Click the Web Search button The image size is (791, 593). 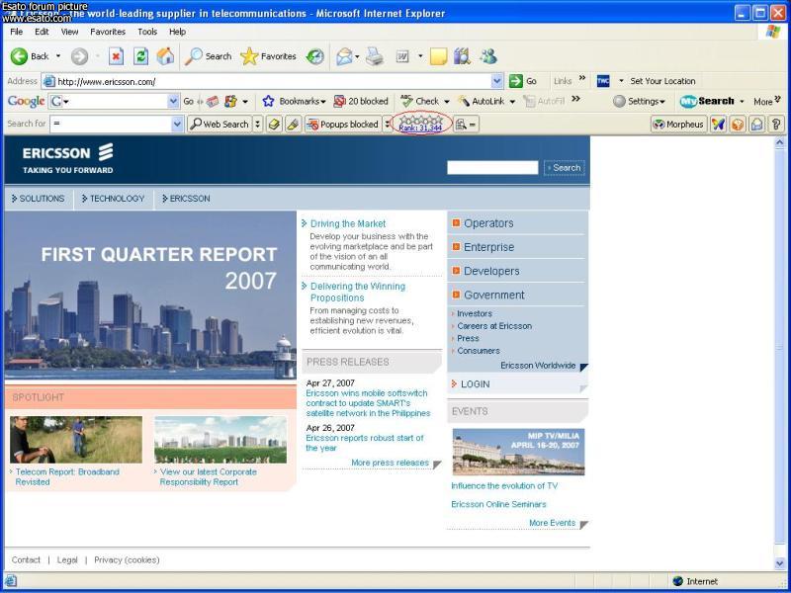tap(220, 125)
